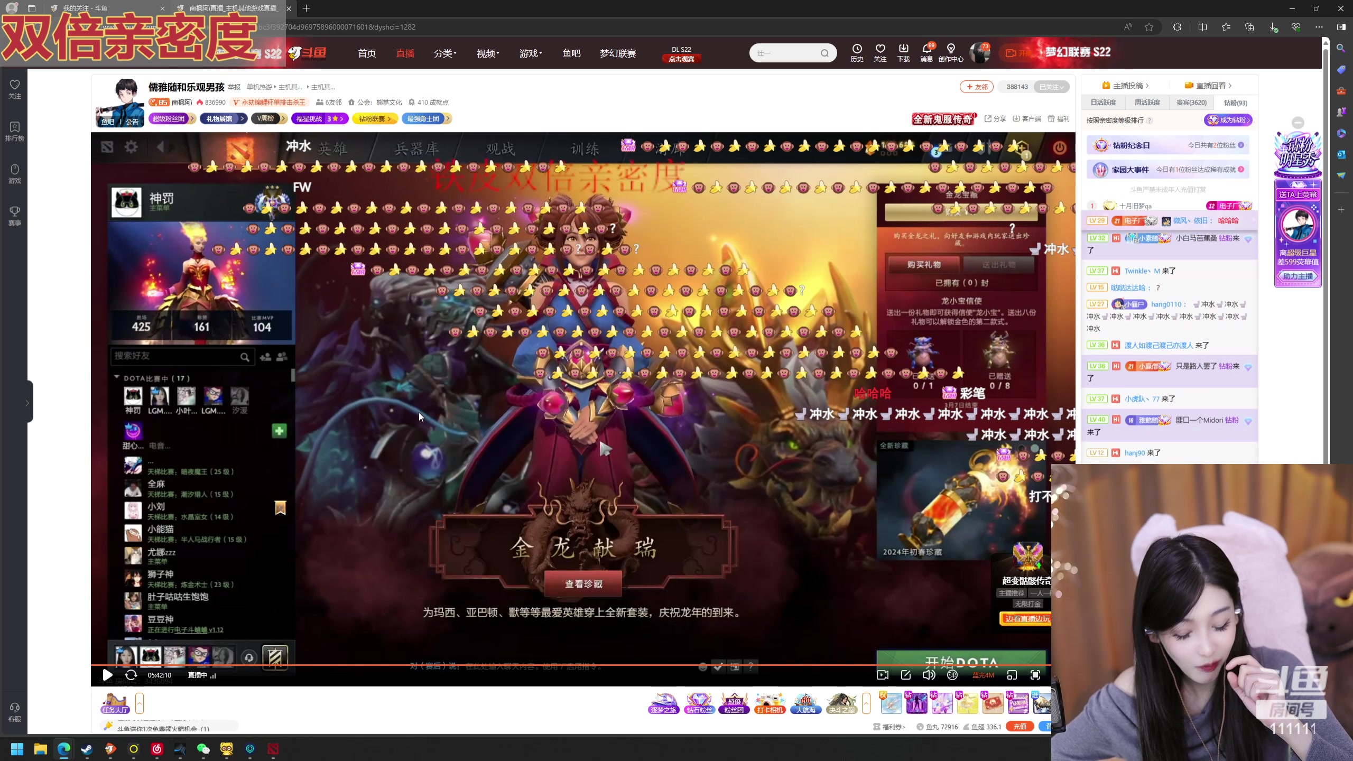Switch to 周活跃度 tab
1353x761 pixels.
click(1147, 103)
